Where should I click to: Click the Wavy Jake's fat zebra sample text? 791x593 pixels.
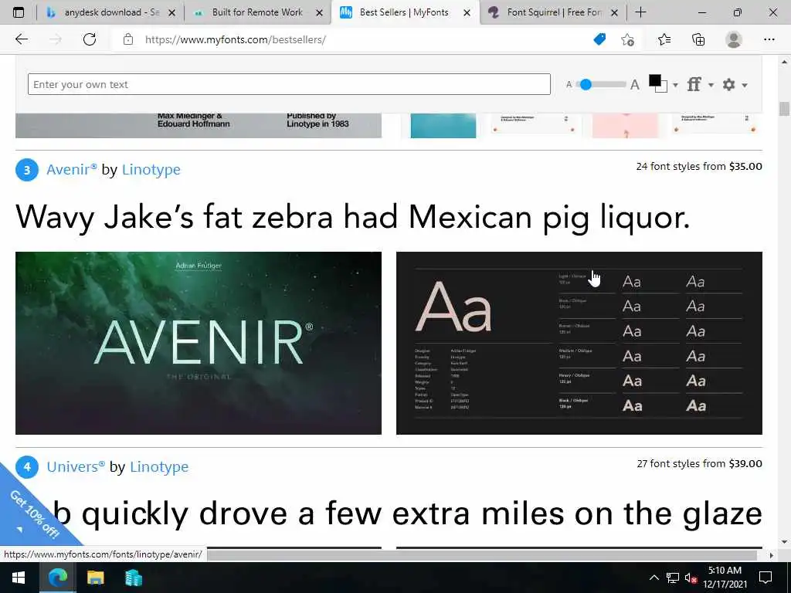click(x=352, y=217)
